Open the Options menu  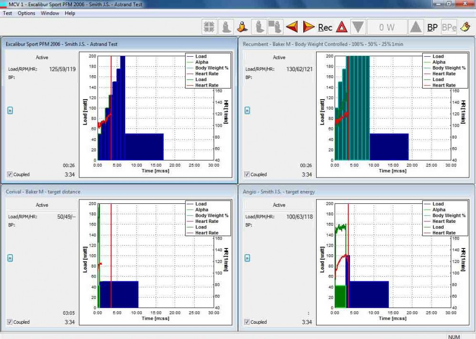(27, 13)
